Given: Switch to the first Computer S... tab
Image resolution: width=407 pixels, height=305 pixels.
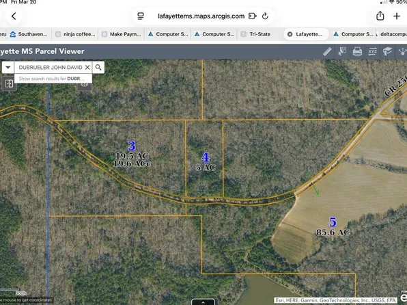Looking at the screenshot, I should coord(168,34).
